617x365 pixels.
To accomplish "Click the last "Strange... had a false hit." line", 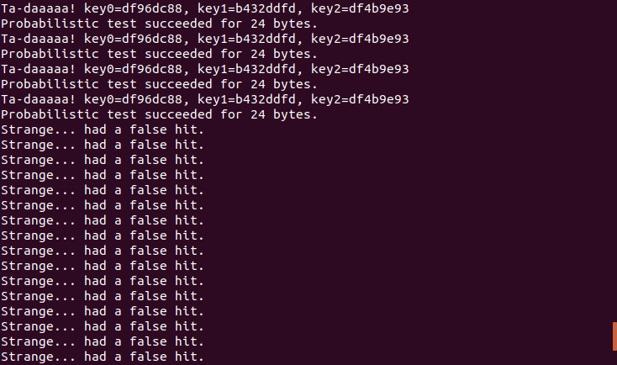I will point(103,357).
